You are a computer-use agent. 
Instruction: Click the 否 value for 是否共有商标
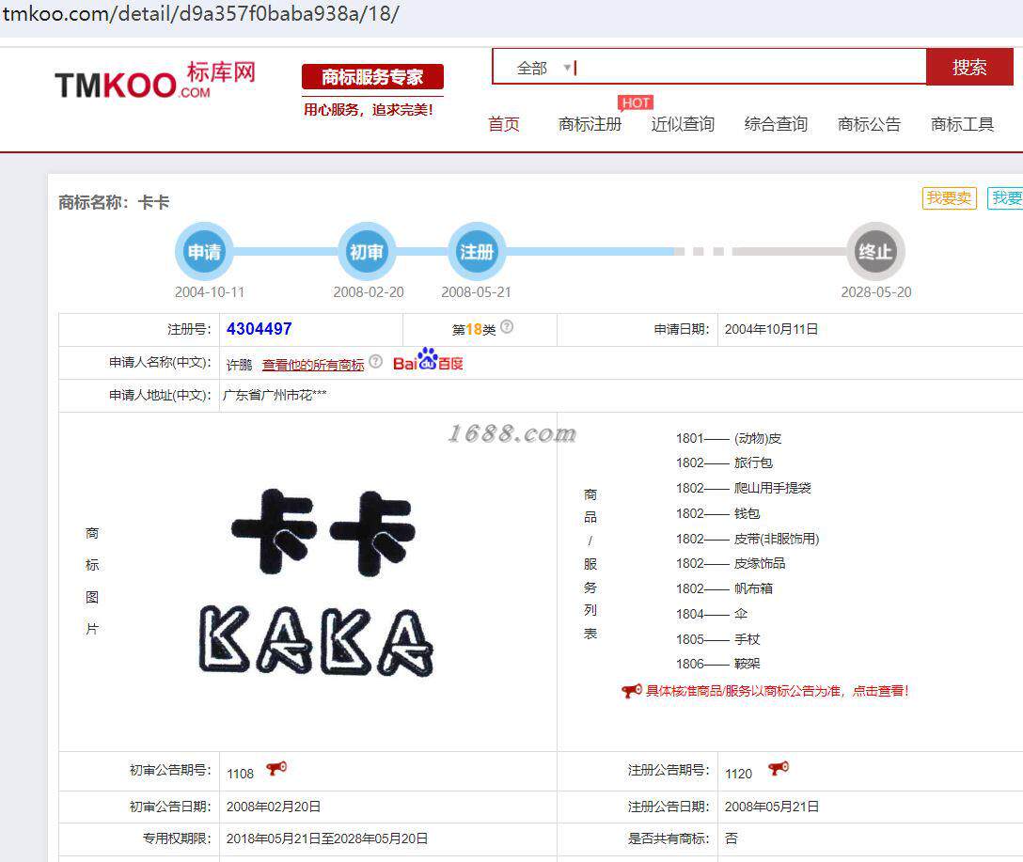(731, 838)
